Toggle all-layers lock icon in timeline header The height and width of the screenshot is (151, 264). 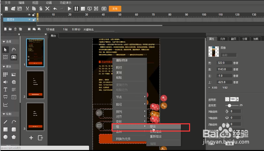[34, 15]
